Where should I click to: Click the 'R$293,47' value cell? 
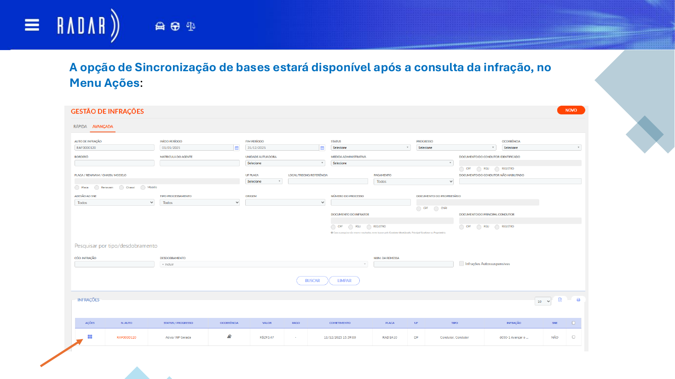[267, 338]
